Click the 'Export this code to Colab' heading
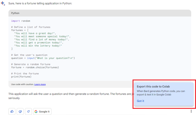Screen dimensions: 196x115 153,86
